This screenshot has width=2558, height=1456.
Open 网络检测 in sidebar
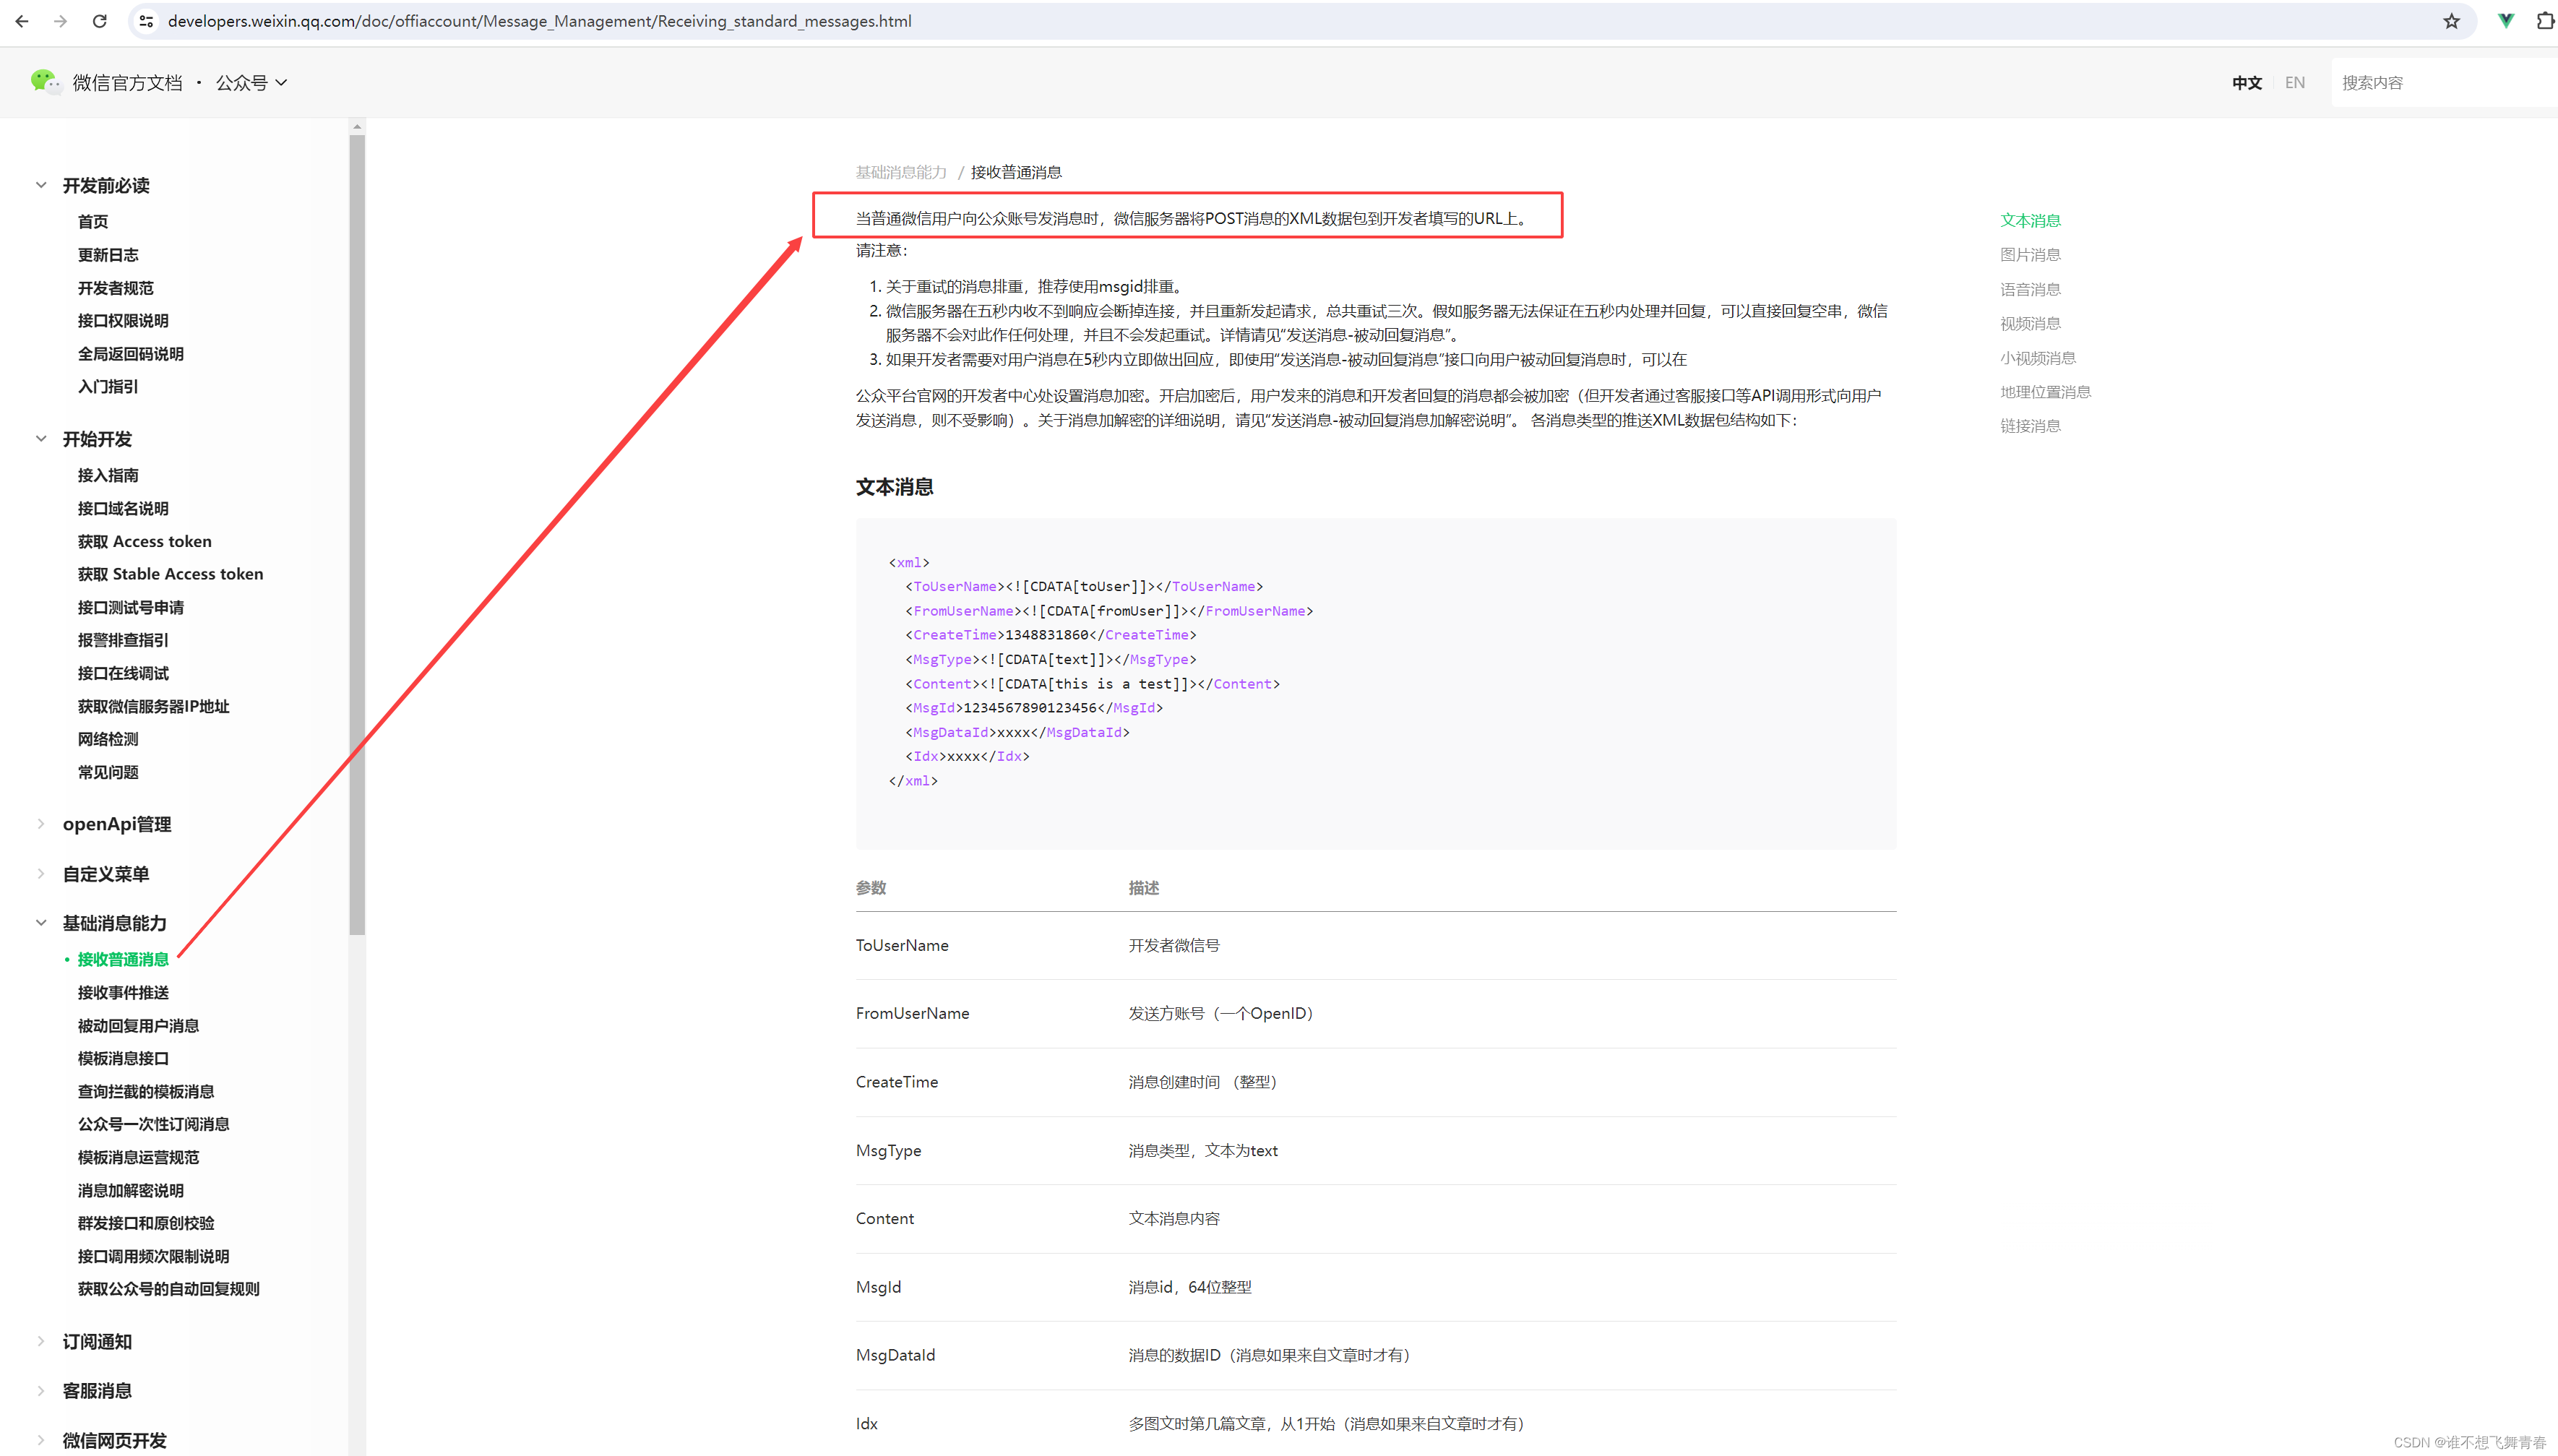coord(108,739)
